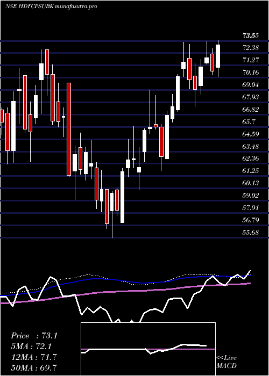
Task: Select the 61.25 price axis label
Action: [251, 171]
